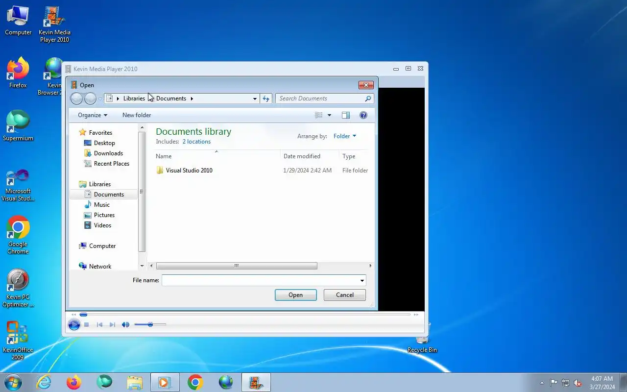Skip to next track in media player
This screenshot has height=392, width=627.
[112, 324]
